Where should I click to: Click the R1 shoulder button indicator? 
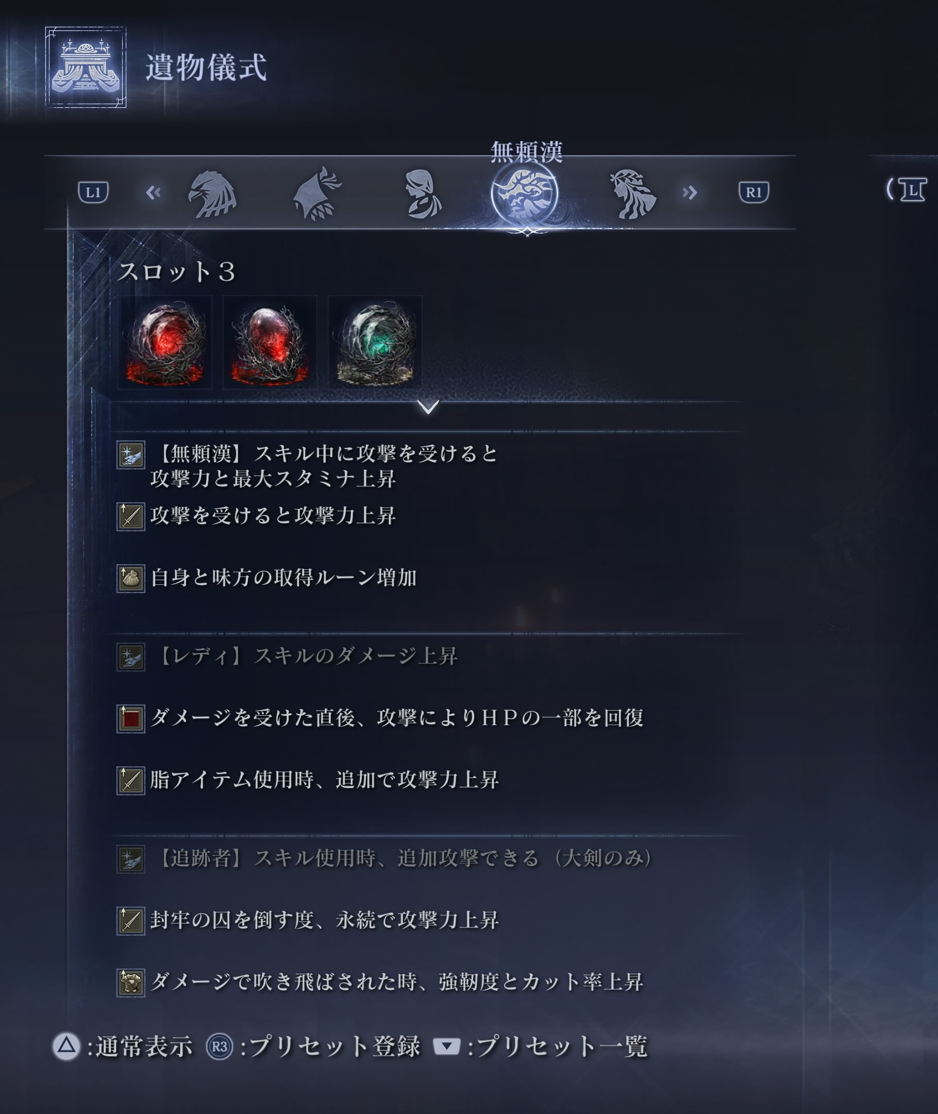(753, 192)
